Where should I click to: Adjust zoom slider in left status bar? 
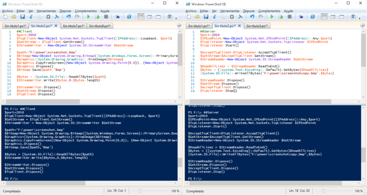tap(140, 191)
